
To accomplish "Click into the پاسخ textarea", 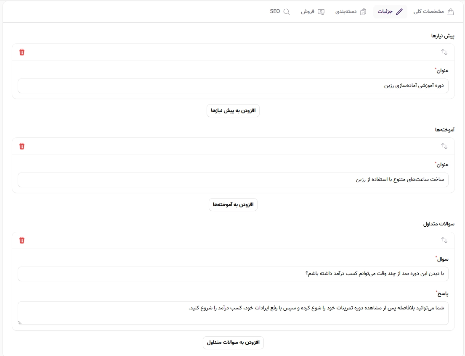I will 233,313.
